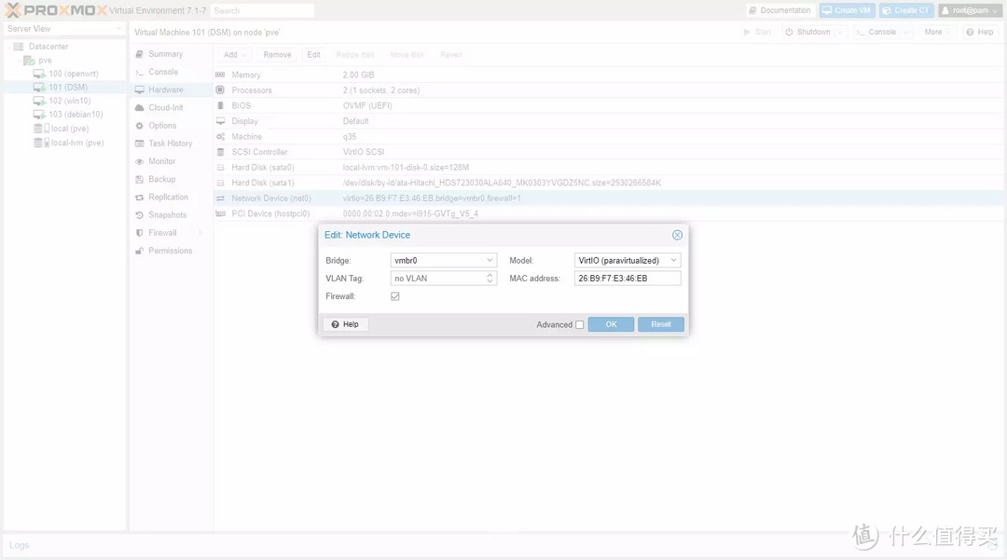Viewport: 1007px width, 560px height.
Task: Click the 102 (win10) VM icon
Action: (x=39, y=101)
